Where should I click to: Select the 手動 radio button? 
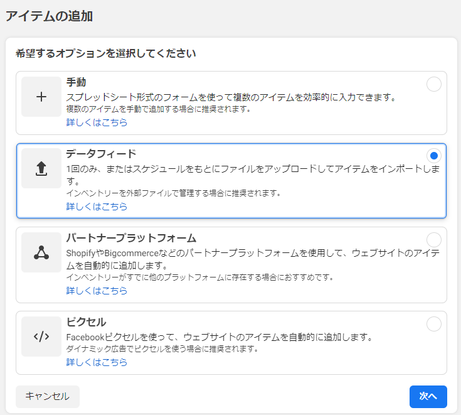(x=433, y=84)
